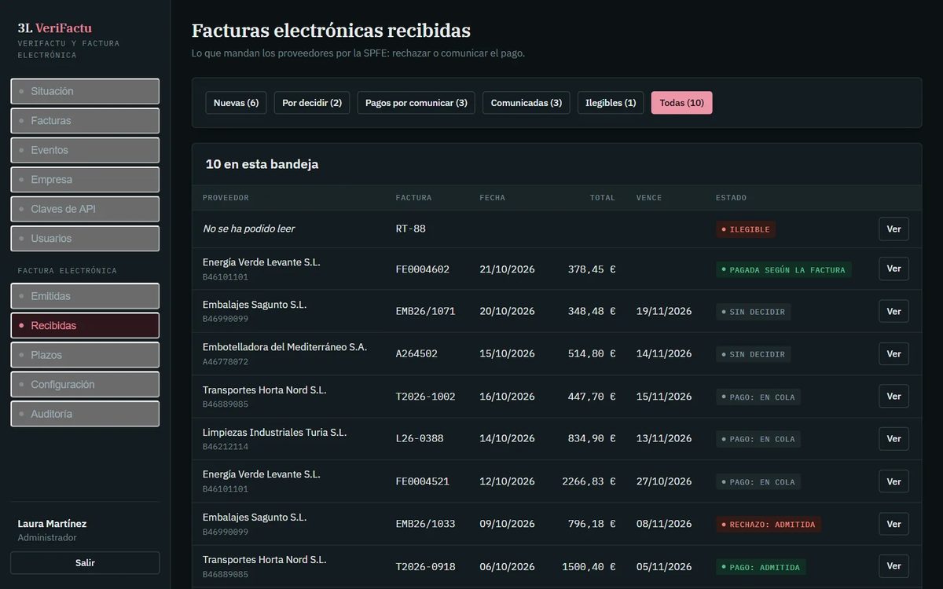
Task: Click SIN DECIDIR badge for Embalajes Sagunto
Action: 754,312
